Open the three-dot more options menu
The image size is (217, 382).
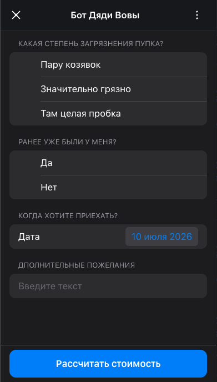[x=197, y=15]
